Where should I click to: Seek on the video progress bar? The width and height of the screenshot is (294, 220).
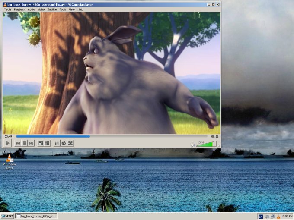tap(112, 137)
